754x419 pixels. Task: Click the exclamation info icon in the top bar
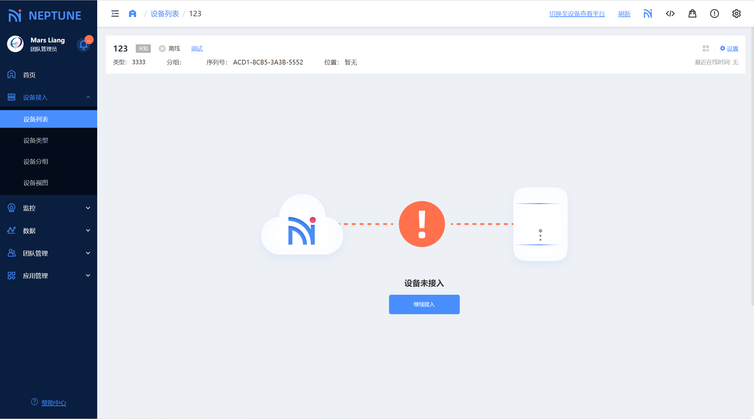(714, 14)
